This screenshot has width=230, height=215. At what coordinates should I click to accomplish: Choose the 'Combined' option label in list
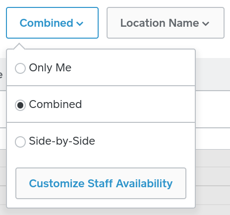coord(56,105)
